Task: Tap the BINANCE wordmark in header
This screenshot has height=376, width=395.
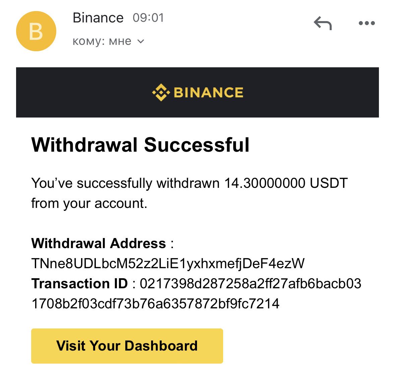Action: (208, 92)
